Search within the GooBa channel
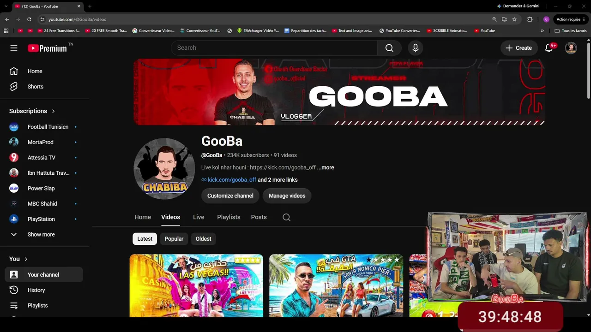 (x=286, y=217)
